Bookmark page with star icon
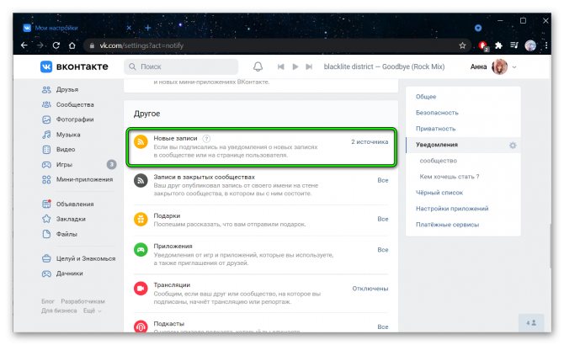564x345 pixels. point(463,45)
